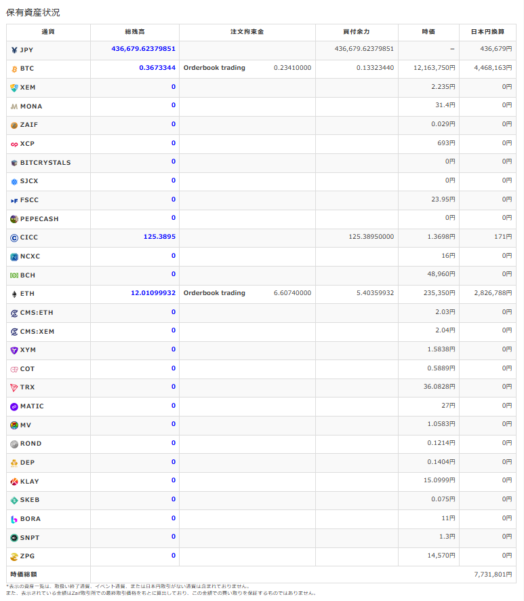Click BTC price 12,163,750円 cell
Image resolution: width=524 pixels, height=601 pixels.
tap(435, 67)
